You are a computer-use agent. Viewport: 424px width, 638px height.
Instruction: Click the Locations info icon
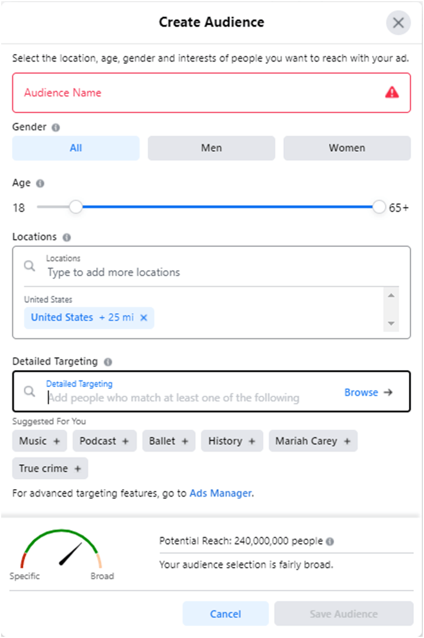click(67, 237)
